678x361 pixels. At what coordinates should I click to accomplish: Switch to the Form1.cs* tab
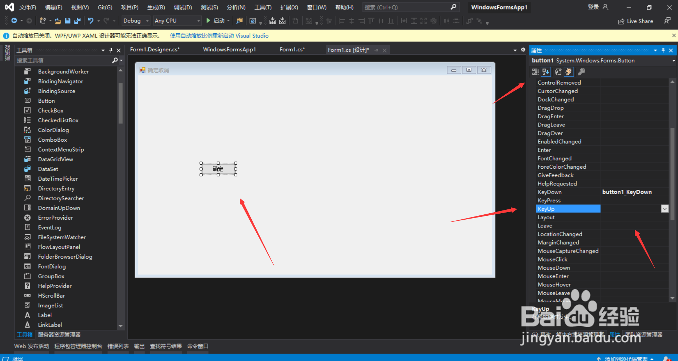(x=292, y=50)
